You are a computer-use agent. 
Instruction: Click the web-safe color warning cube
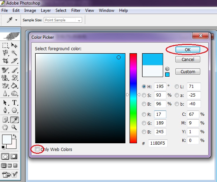pos(167,69)
